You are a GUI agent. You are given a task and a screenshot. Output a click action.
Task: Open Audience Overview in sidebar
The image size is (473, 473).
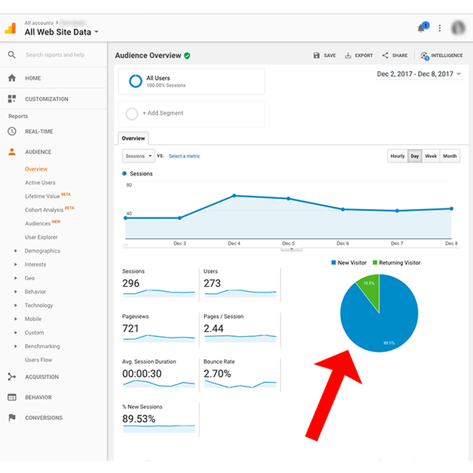click(x=36, y=169)
